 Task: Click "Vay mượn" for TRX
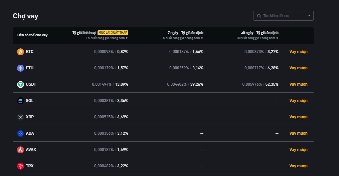(x=298, y=166)
